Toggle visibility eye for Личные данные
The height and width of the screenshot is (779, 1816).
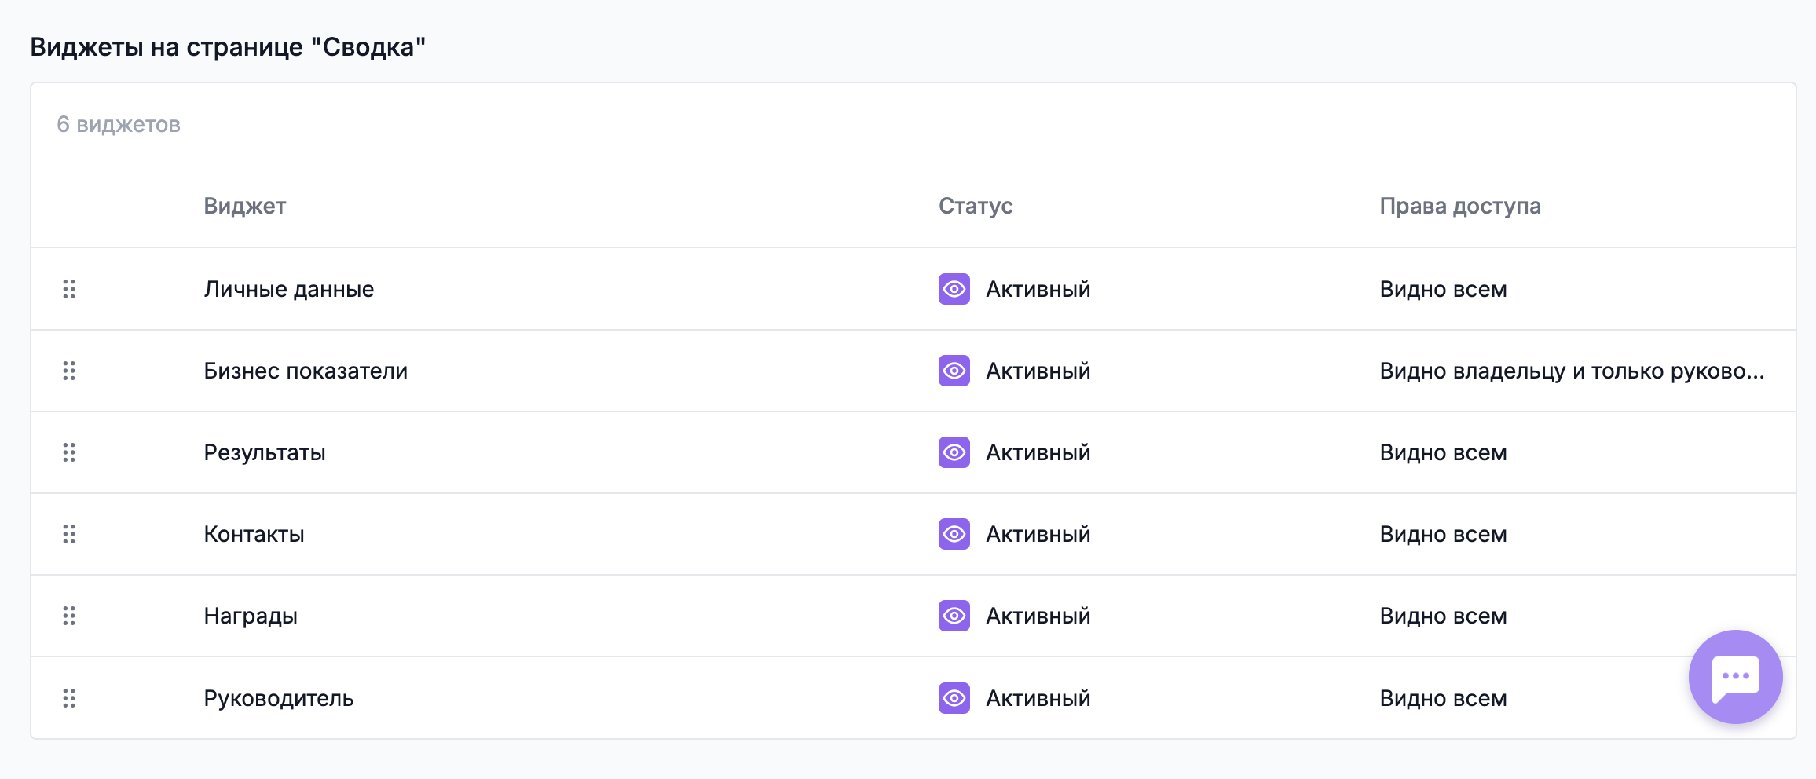click(954, 289)
